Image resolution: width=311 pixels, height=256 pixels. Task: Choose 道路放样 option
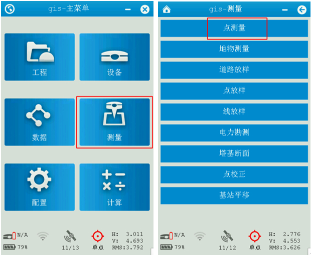(234, 70)
